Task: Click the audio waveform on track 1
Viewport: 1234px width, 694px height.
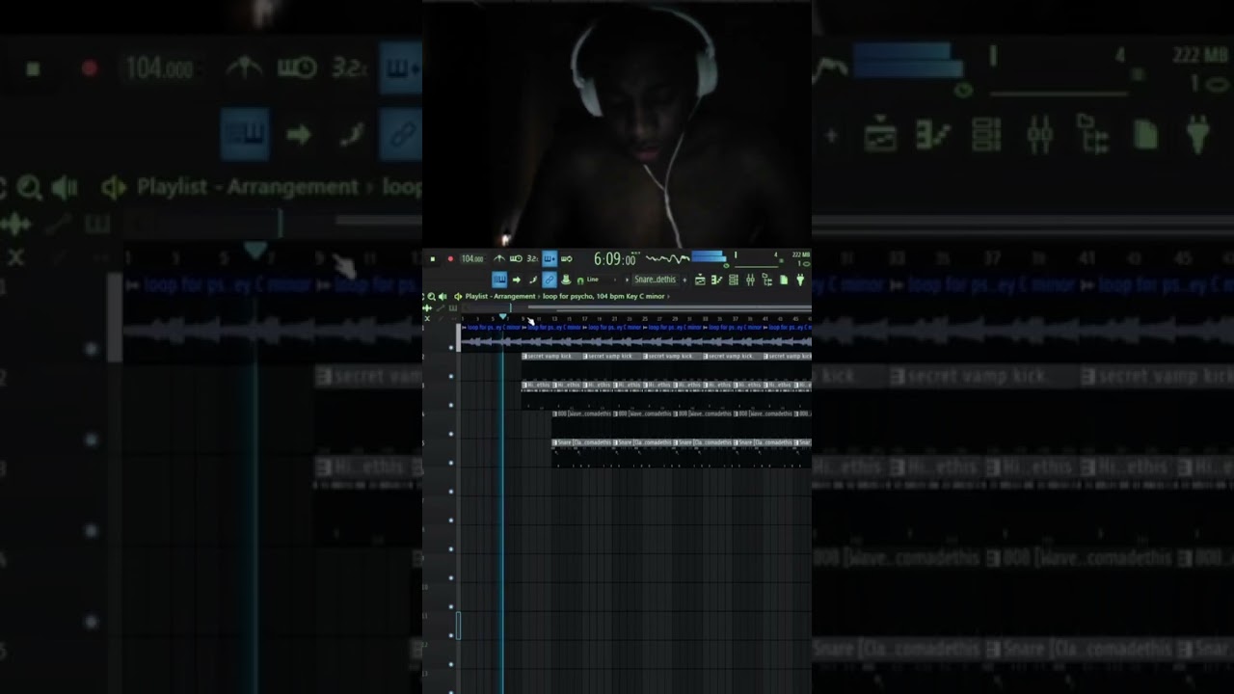Action: 636,341
